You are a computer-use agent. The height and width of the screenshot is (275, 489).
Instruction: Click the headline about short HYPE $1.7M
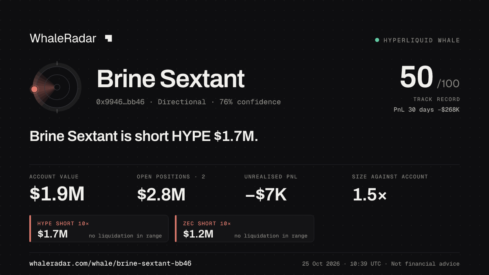coord(144,136)
